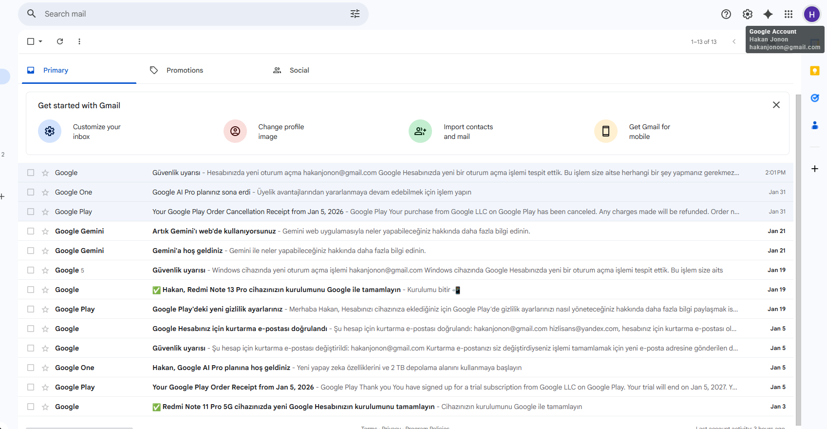Open the Güvenlik uyarısı Jan 5 recovery email changed message

pyautogui.click(x=406, y=348)
